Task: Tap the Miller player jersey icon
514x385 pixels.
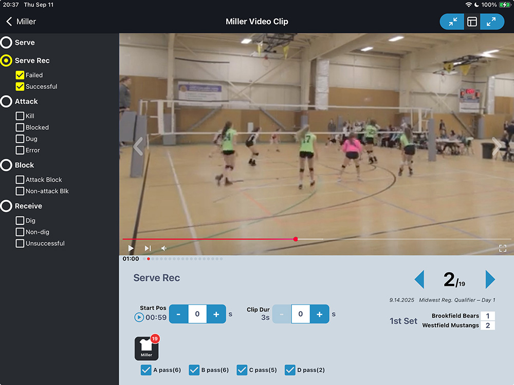Action: [x=146, y=349]
